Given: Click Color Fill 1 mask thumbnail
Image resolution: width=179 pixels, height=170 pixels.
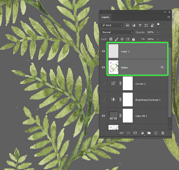Looking at the screenshot, I should pos(128,116).
